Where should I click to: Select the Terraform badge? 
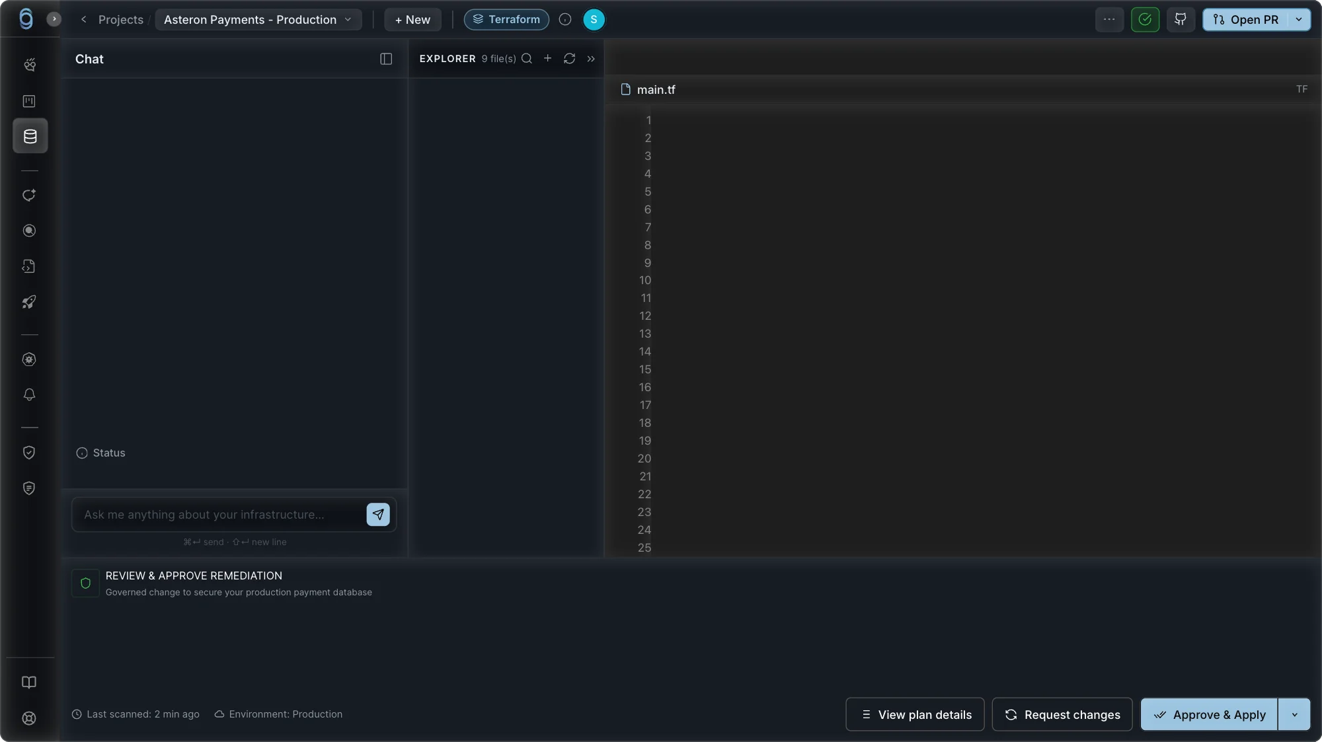point(506,20)
